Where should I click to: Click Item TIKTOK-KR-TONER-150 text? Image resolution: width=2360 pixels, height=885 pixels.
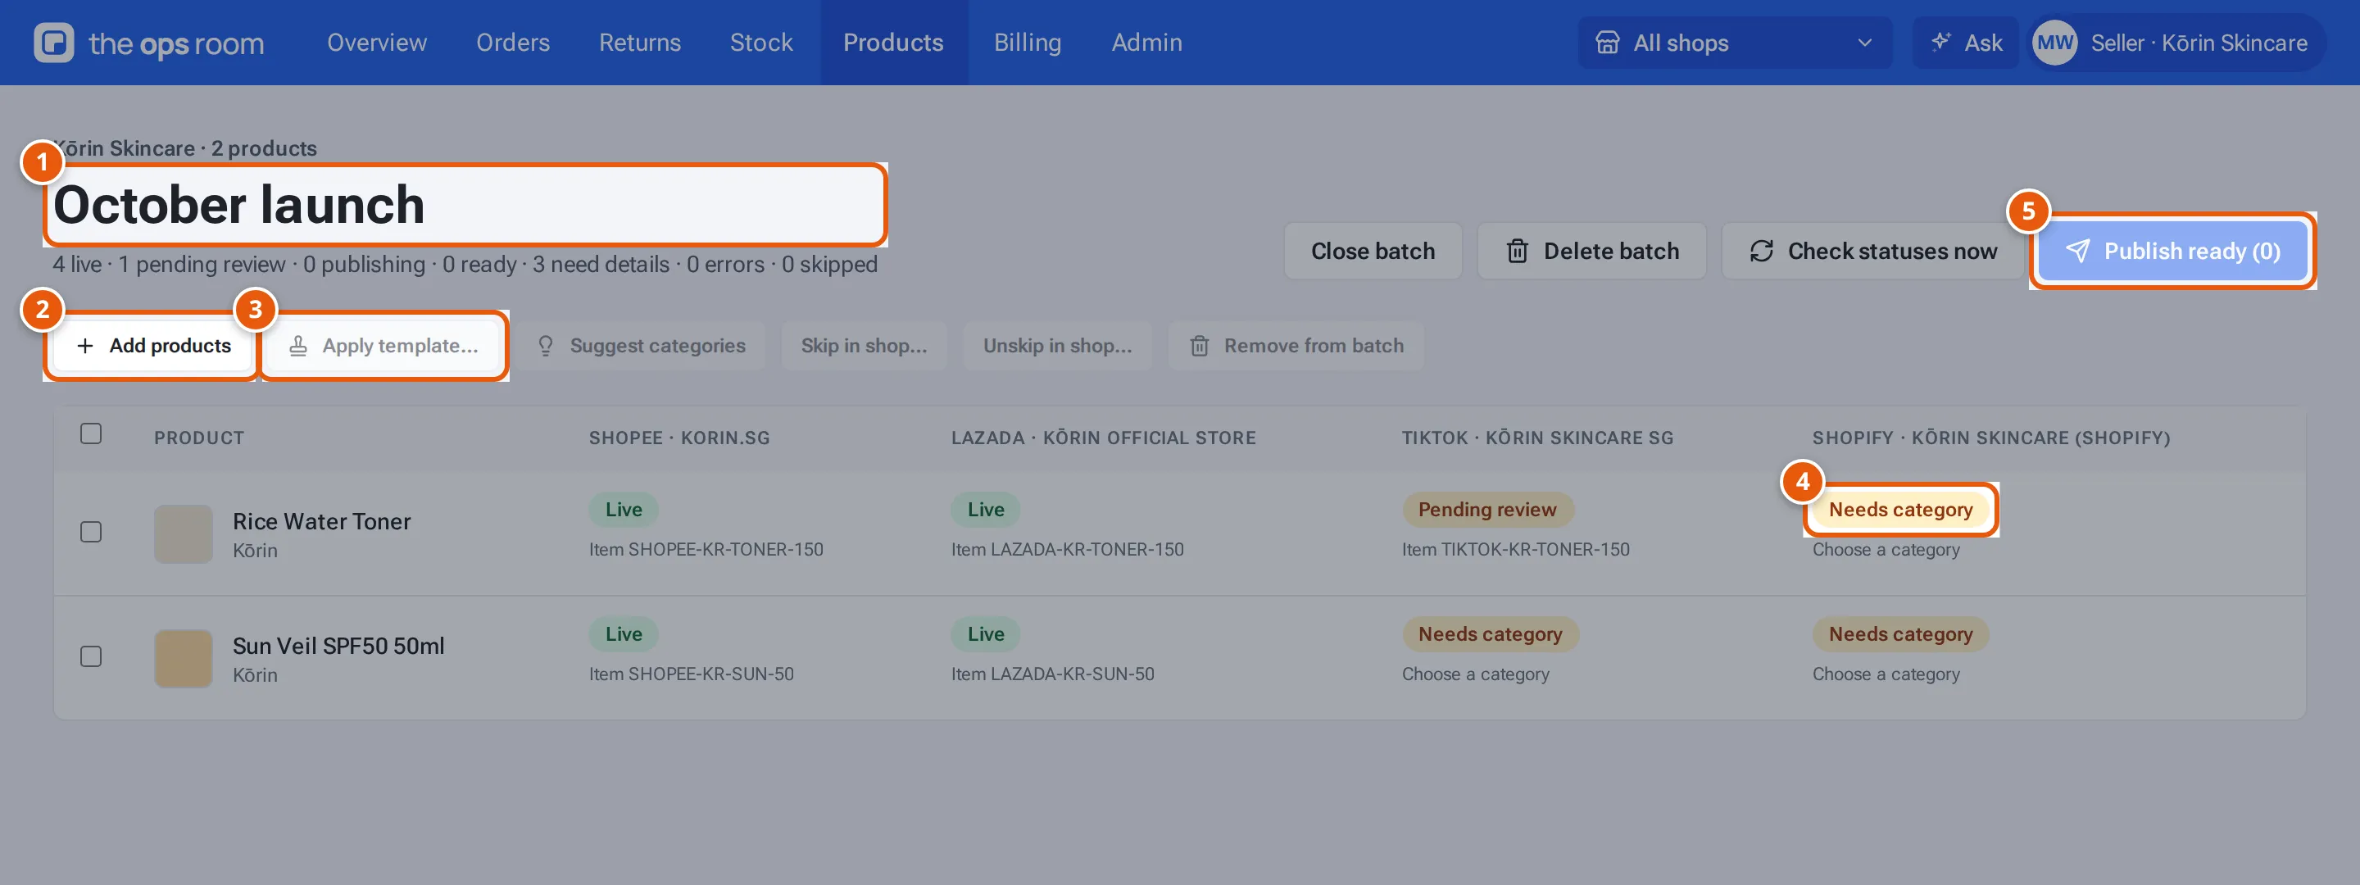tap(1515, 550)
